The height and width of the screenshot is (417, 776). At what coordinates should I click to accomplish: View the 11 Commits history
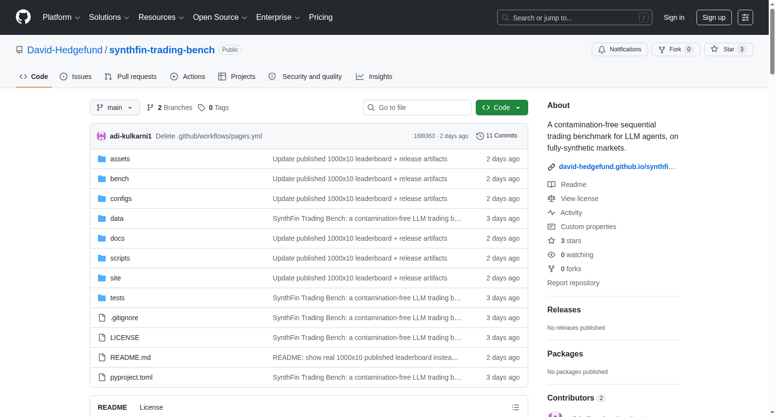(497, 136)
